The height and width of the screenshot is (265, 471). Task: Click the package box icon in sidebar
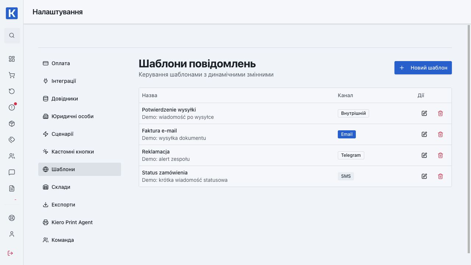click(x=12, y=124)
